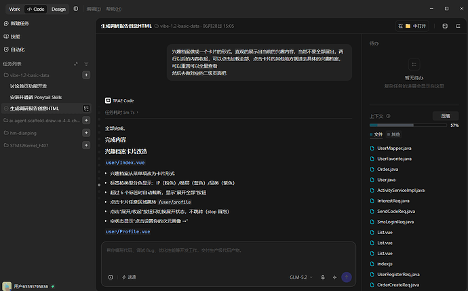Open the 安装并遵循 Ponytail Skills task
Image resolution: width=468 pixels, height=291 pixels.
[x=36, y=97]
